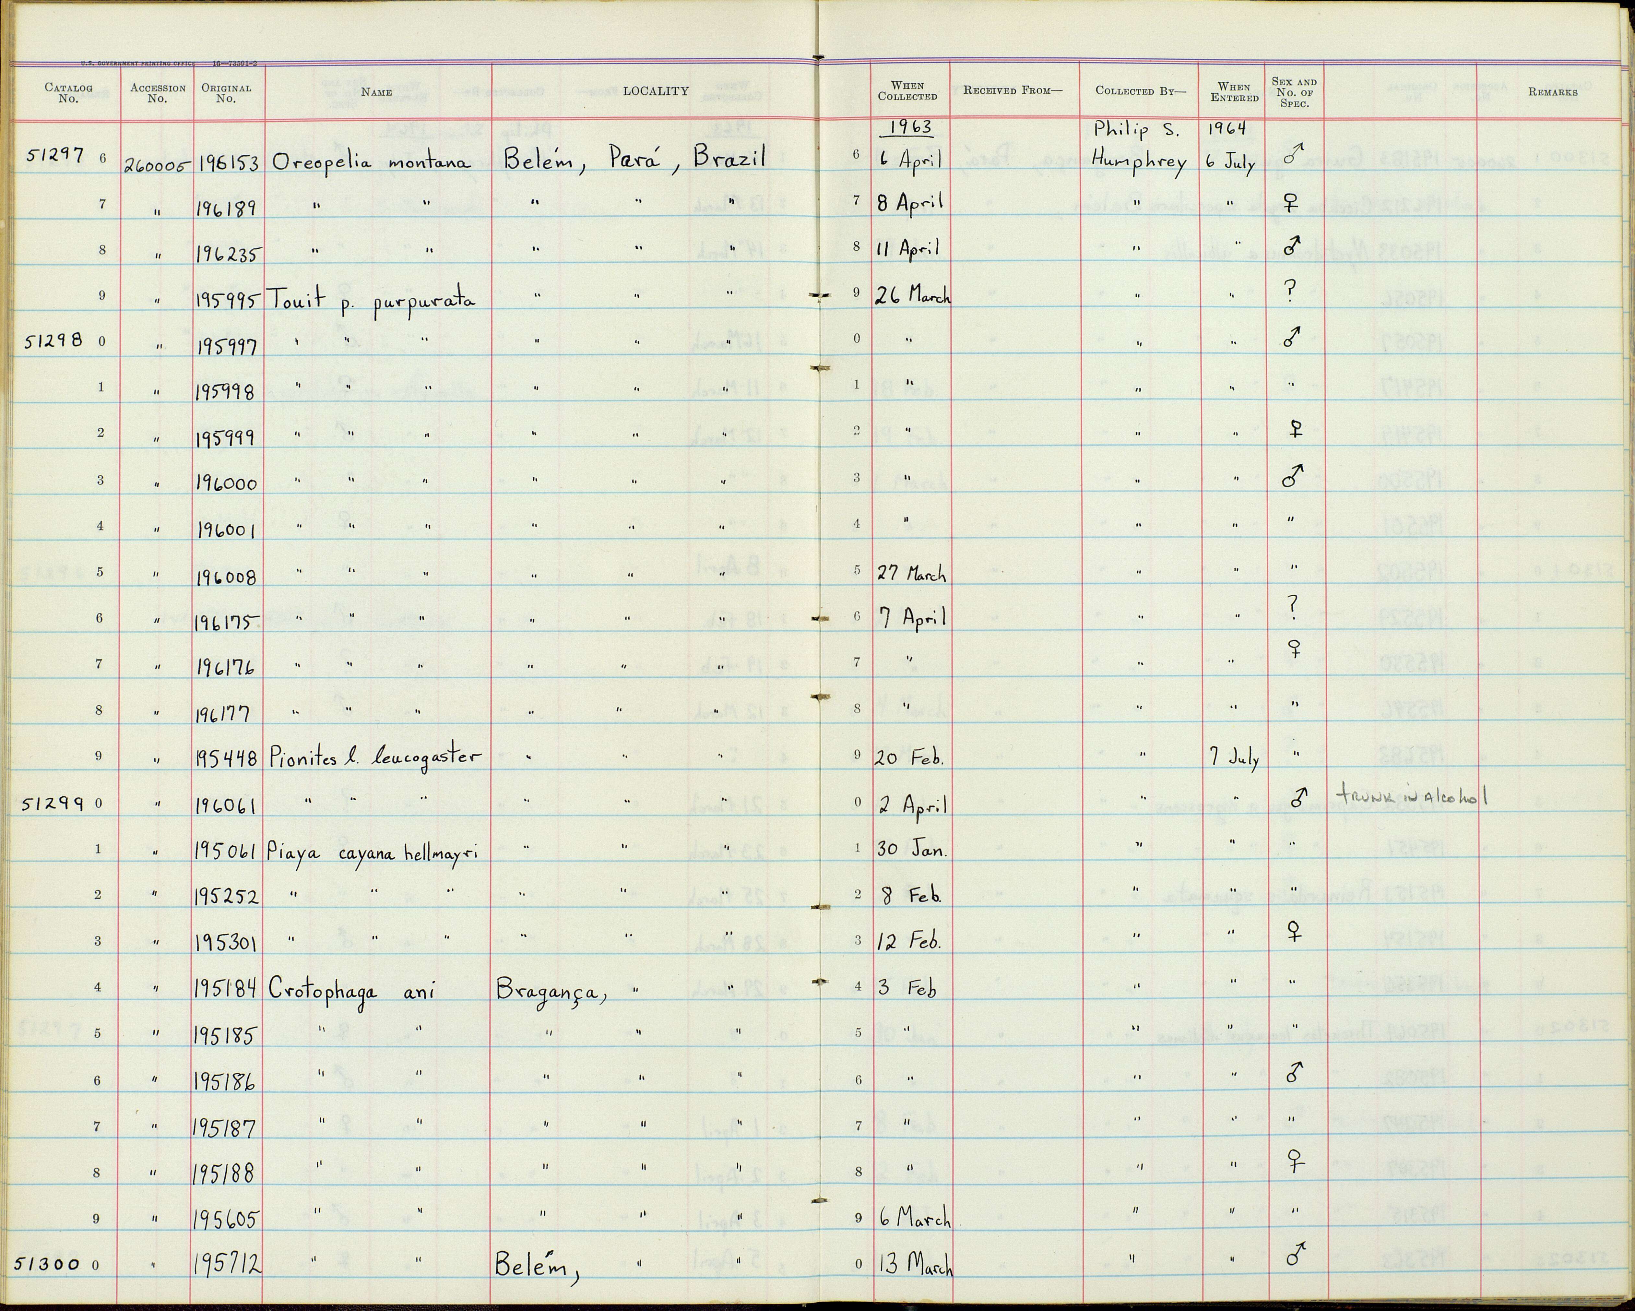Viewport: 1635px width, 1311px height.
Task: Click the Sex and No. of Spec. header
Action: click(x=1295, y=92)
